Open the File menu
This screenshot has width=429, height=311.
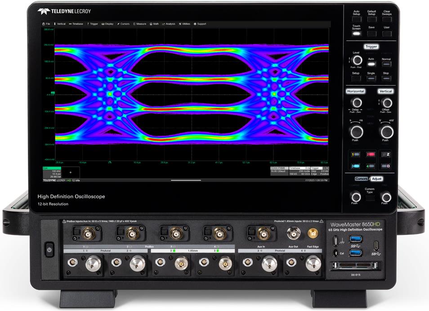tap(46, 23)
